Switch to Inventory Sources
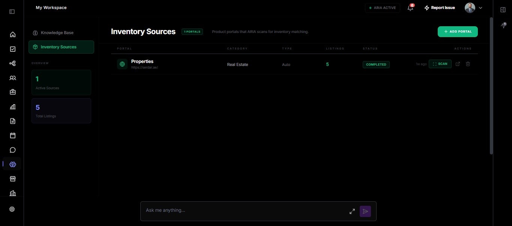This screenshot has height=226, width=512. coord(59,47)
